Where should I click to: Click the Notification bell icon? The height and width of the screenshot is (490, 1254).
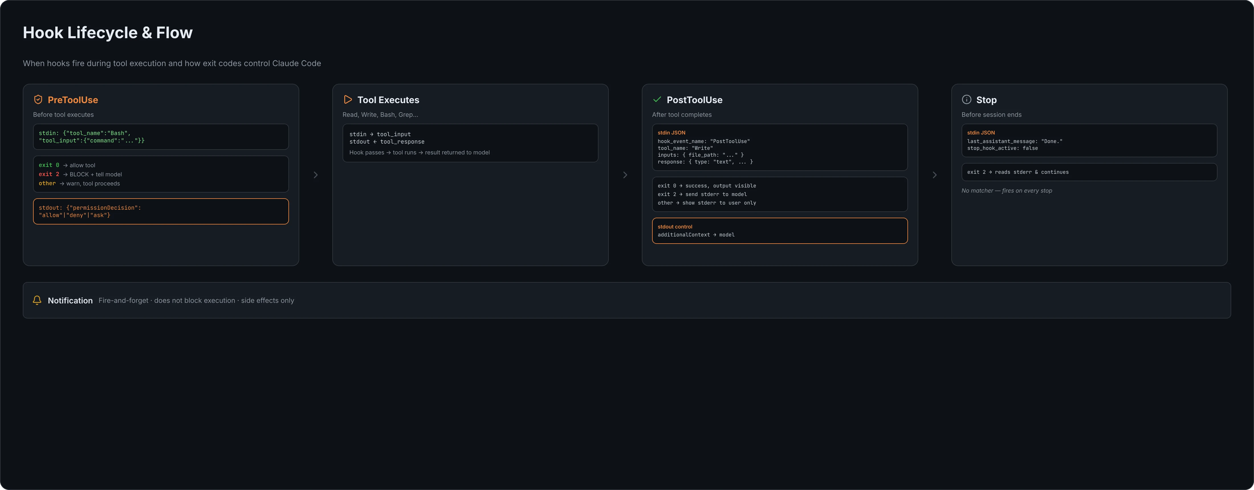coord(37,300)
